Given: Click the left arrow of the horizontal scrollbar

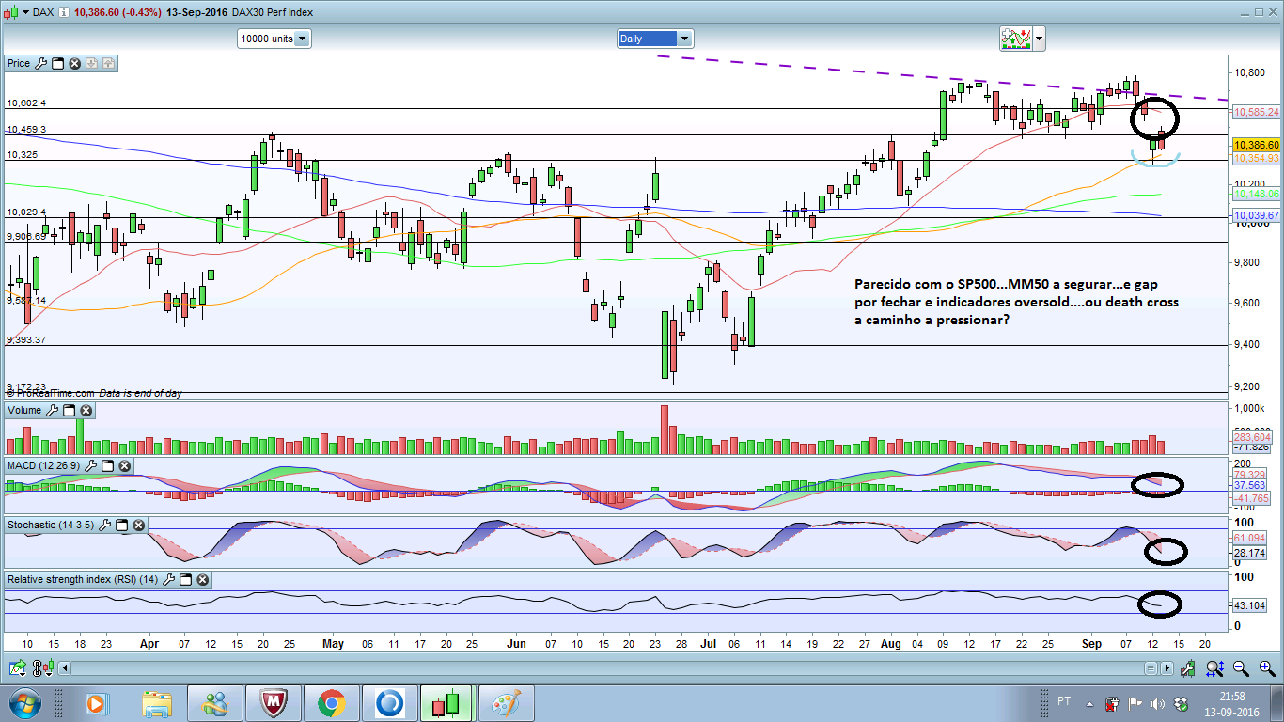Looking at the screenshot, I should [x=64, y=668].
